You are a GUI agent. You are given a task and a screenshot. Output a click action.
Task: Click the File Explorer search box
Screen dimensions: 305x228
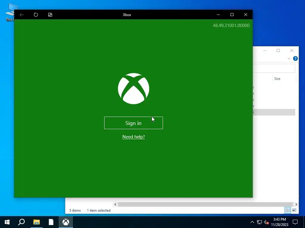coord(274,68)
